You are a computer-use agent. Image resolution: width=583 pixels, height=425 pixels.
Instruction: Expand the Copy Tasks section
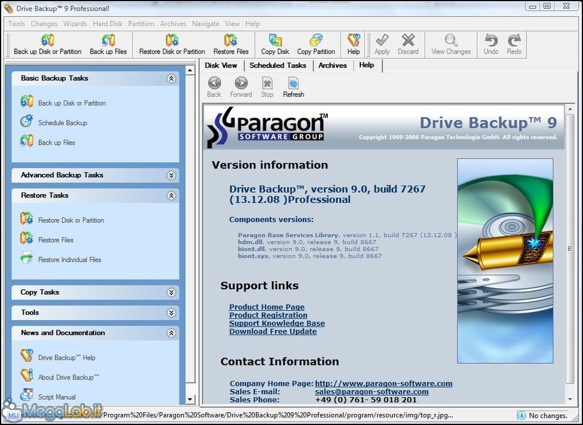(x=171, y=293)
